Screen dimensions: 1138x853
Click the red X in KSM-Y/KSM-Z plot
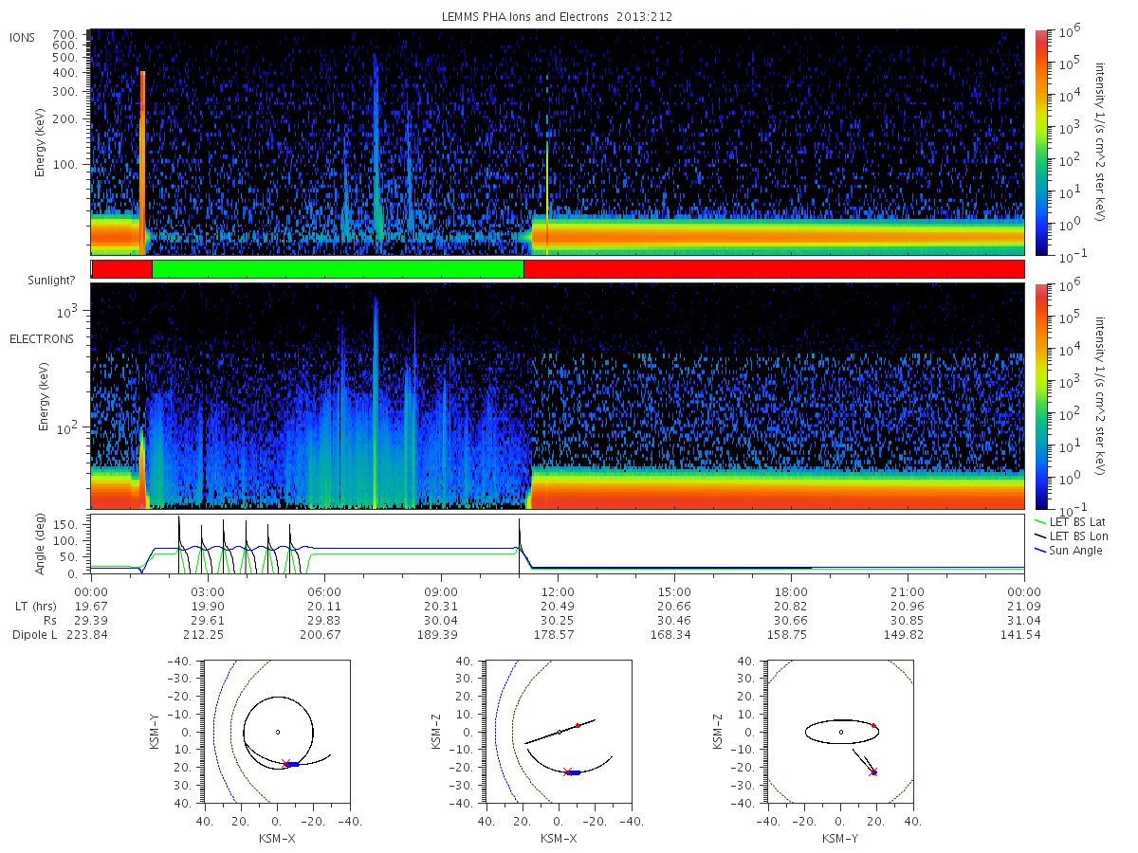coord(873,771)
